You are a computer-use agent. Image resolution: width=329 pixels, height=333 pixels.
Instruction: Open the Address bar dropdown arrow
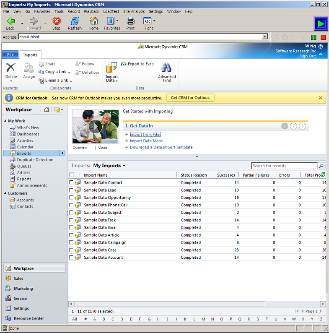tap(264, 37)
